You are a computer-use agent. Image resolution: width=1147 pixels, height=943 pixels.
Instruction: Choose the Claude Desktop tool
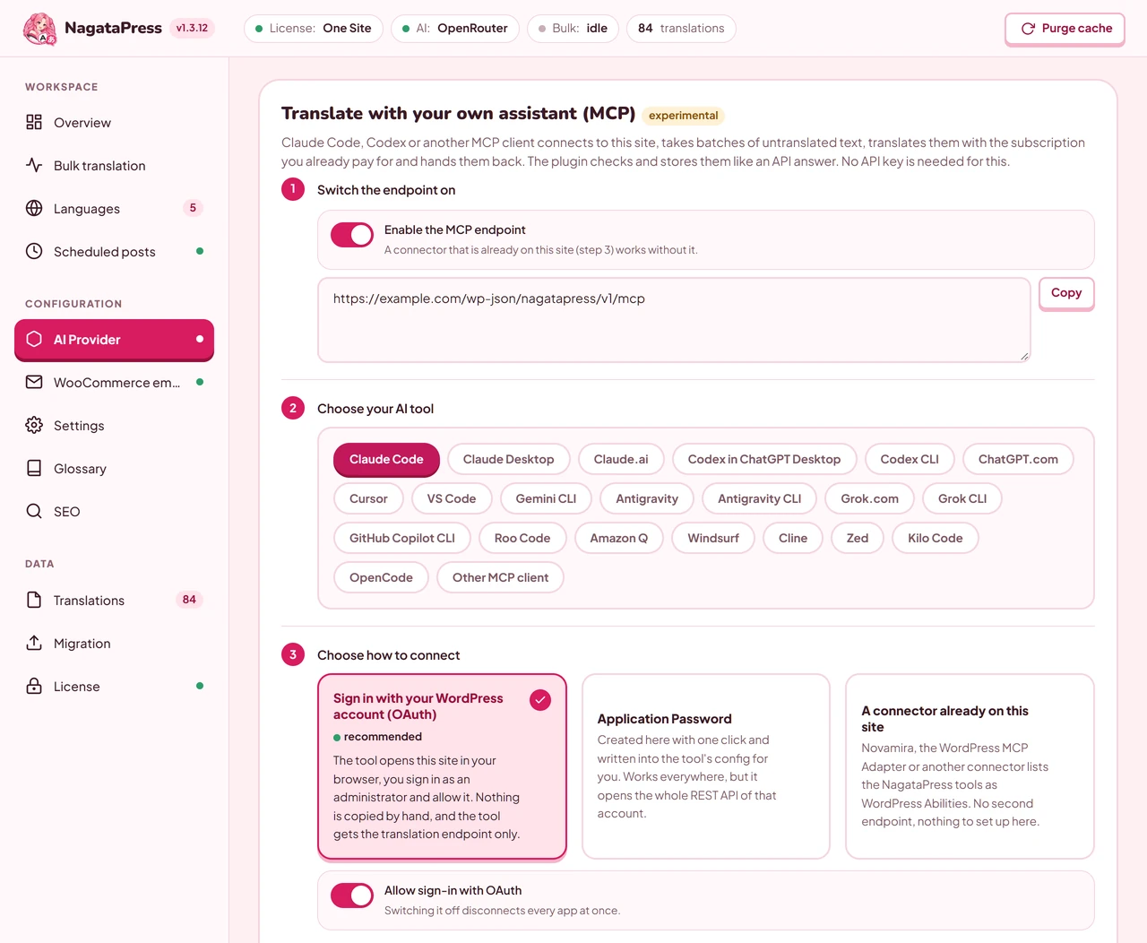point(508,459)
